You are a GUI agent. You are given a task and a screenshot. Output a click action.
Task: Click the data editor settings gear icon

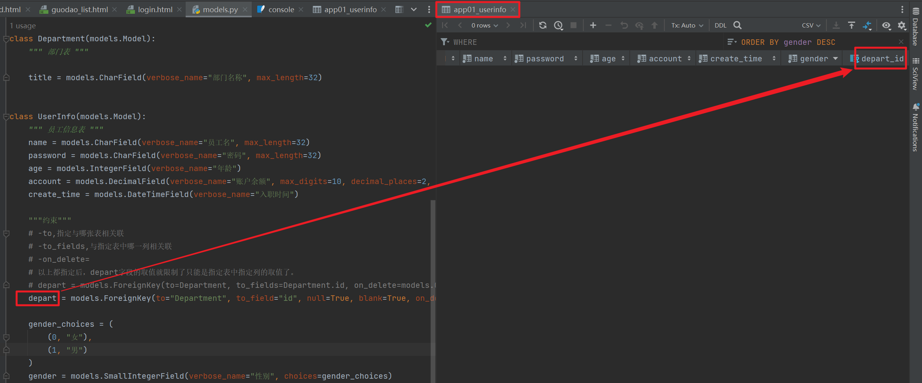click(902, 26)
